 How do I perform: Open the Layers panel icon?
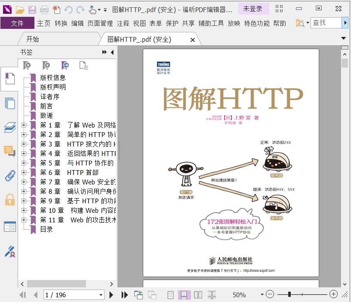[10, 128]
